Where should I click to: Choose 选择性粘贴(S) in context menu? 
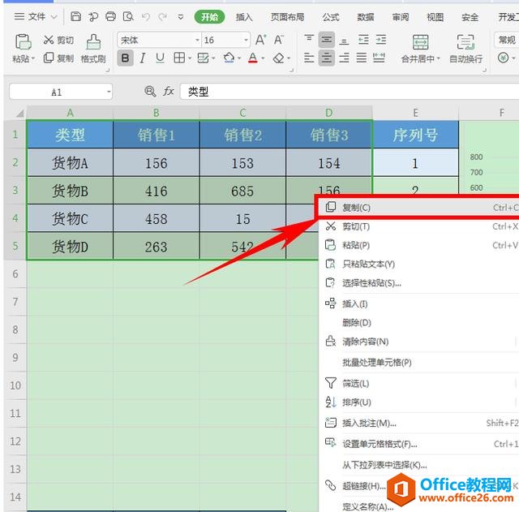pyautogui.click(x=420, y=283)
